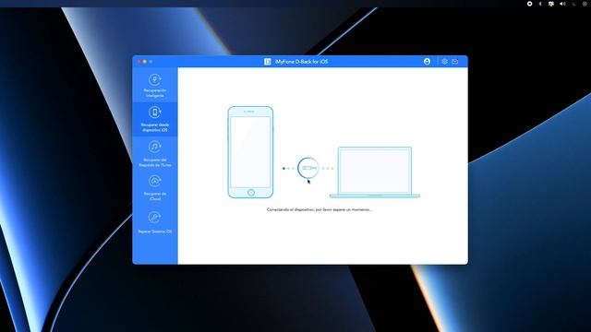This screenshot has width=591, height=332.
Task: Open Recuperar del Respaldo de iTunes
Action: (x=155, y=154)
